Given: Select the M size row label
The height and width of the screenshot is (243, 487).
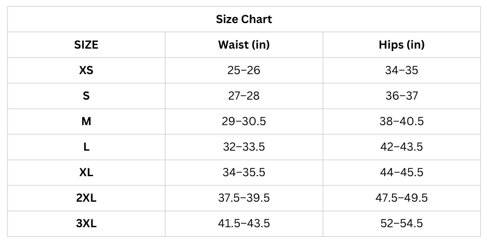Looking at the screenshot, I should point(86,122).
